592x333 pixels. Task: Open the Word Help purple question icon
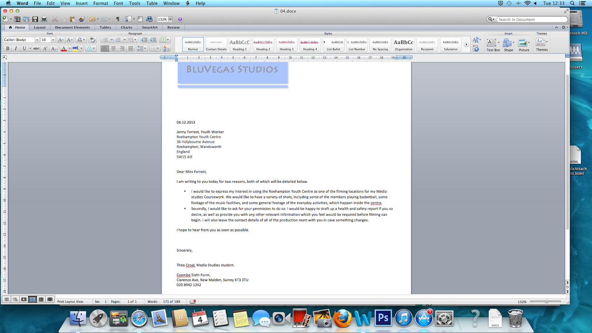click(x=180, y=19)
